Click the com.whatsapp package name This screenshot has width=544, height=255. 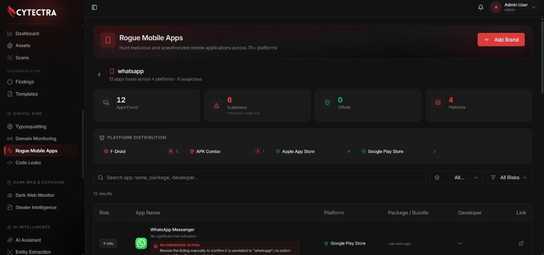click(x=399, y=244)
